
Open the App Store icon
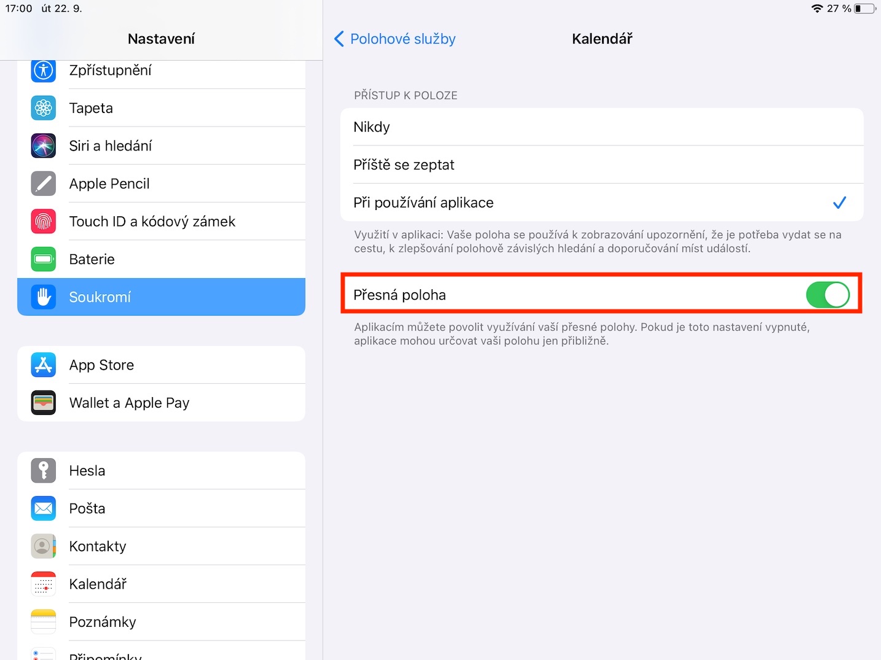pos(43,365)
